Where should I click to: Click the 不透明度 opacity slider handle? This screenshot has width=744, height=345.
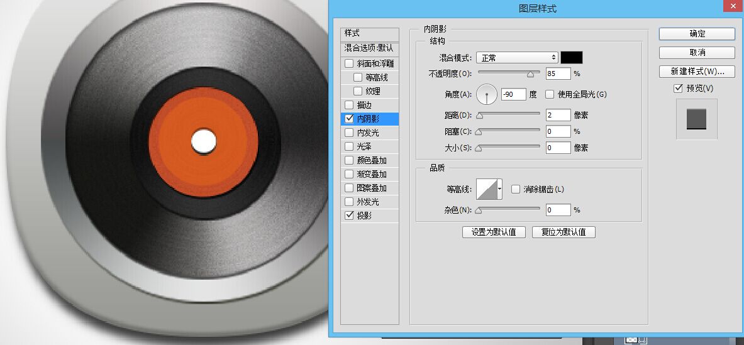[530, 74]
